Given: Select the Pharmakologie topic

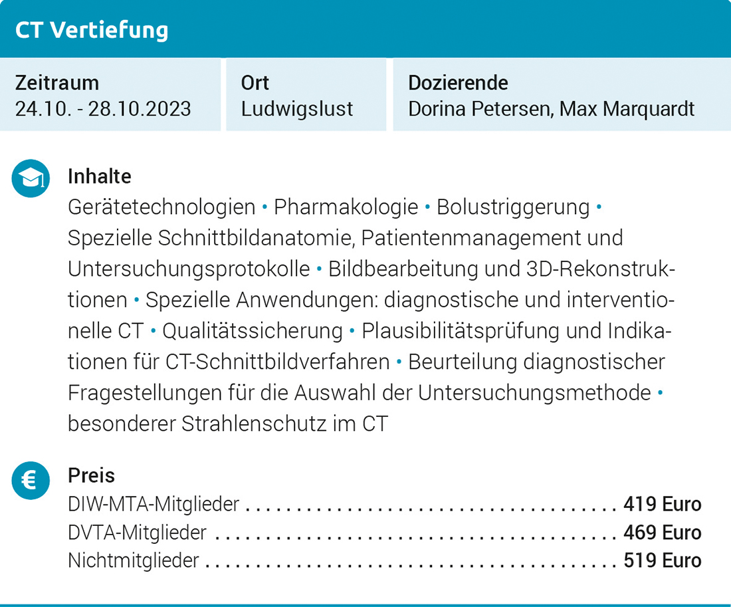Looking at the screenshot, I should point(346,207).
